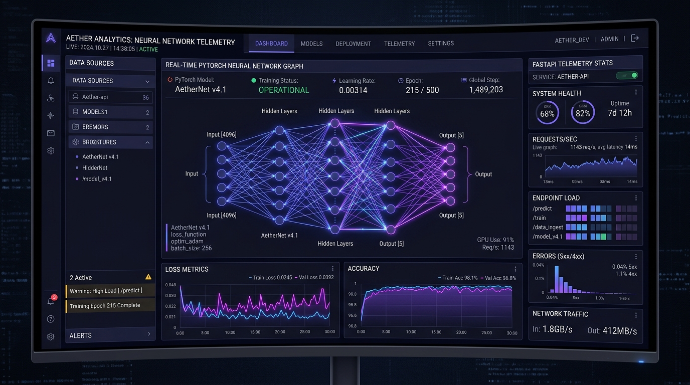This screenshot has width=690, height=385.
Task: Click the /data_ingest endpoint load row
Action: (585, 227)
